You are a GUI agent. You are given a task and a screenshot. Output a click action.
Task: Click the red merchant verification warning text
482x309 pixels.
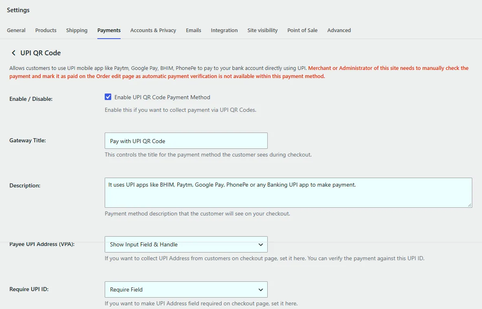click(239, 72)
